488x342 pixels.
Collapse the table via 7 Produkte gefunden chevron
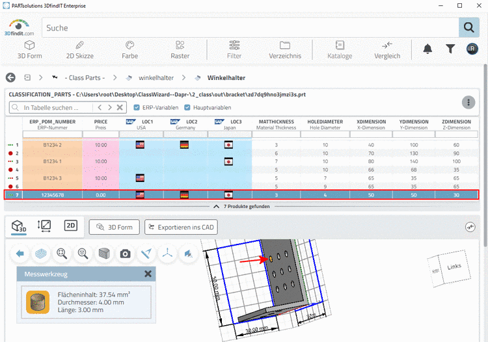[216, 207]
